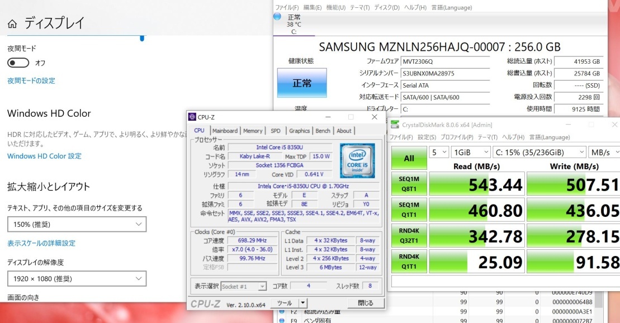Screen dimensions: 620x323
Task: Toggle the night mode switch
Action: click(x=18, y=63)
